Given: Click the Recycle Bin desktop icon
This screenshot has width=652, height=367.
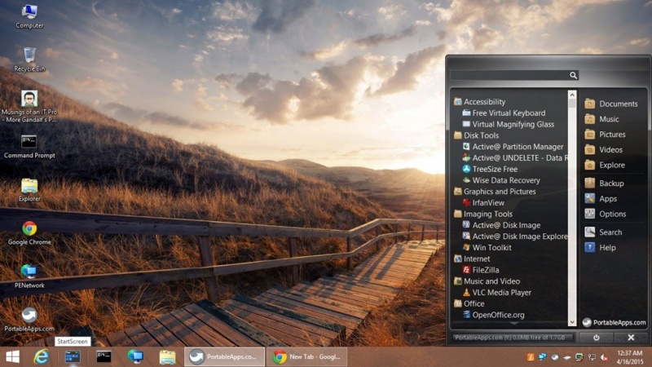Looking at the screenshot, I should click(x=29, y=58).
